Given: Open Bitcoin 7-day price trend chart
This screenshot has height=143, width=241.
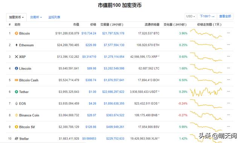Looking at the screenshot, I should (206, 33).
